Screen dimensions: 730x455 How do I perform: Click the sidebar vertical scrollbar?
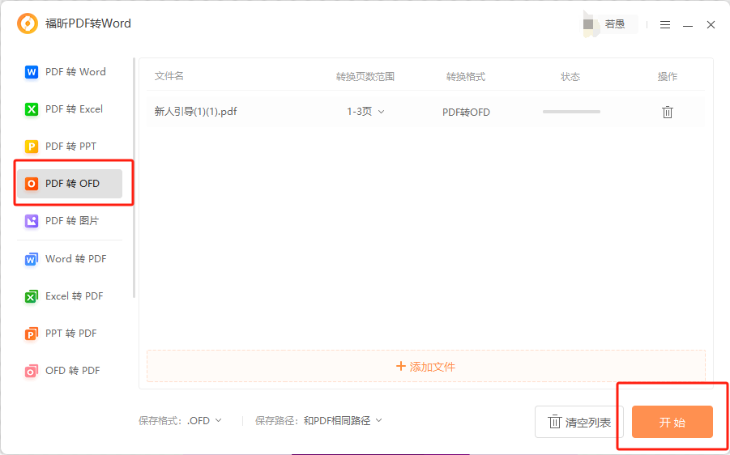pos(134,178)
